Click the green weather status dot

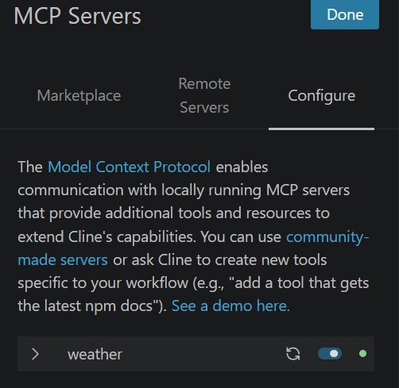(362, 354)
